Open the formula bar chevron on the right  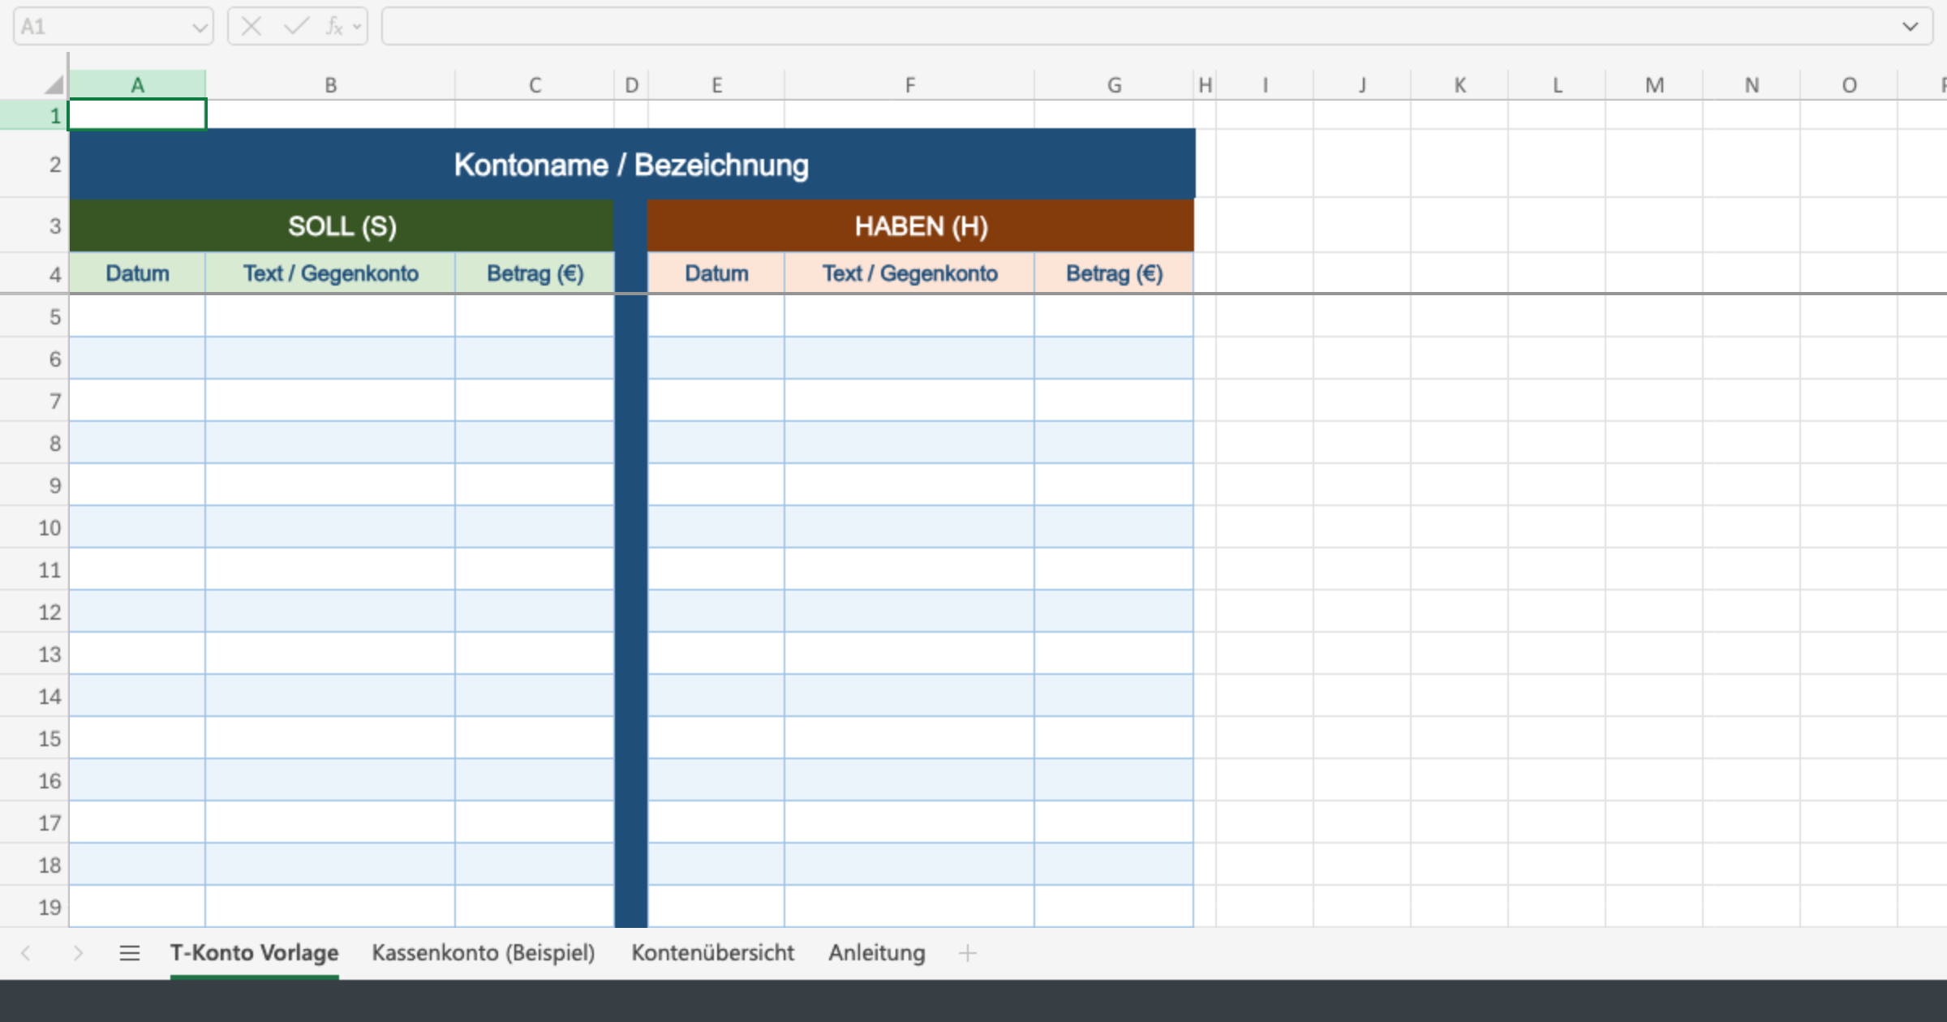click(1910, 25)
